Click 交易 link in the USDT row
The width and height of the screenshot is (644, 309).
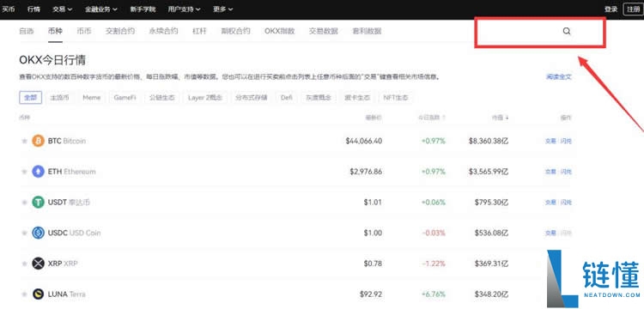[x=550, y=203]
